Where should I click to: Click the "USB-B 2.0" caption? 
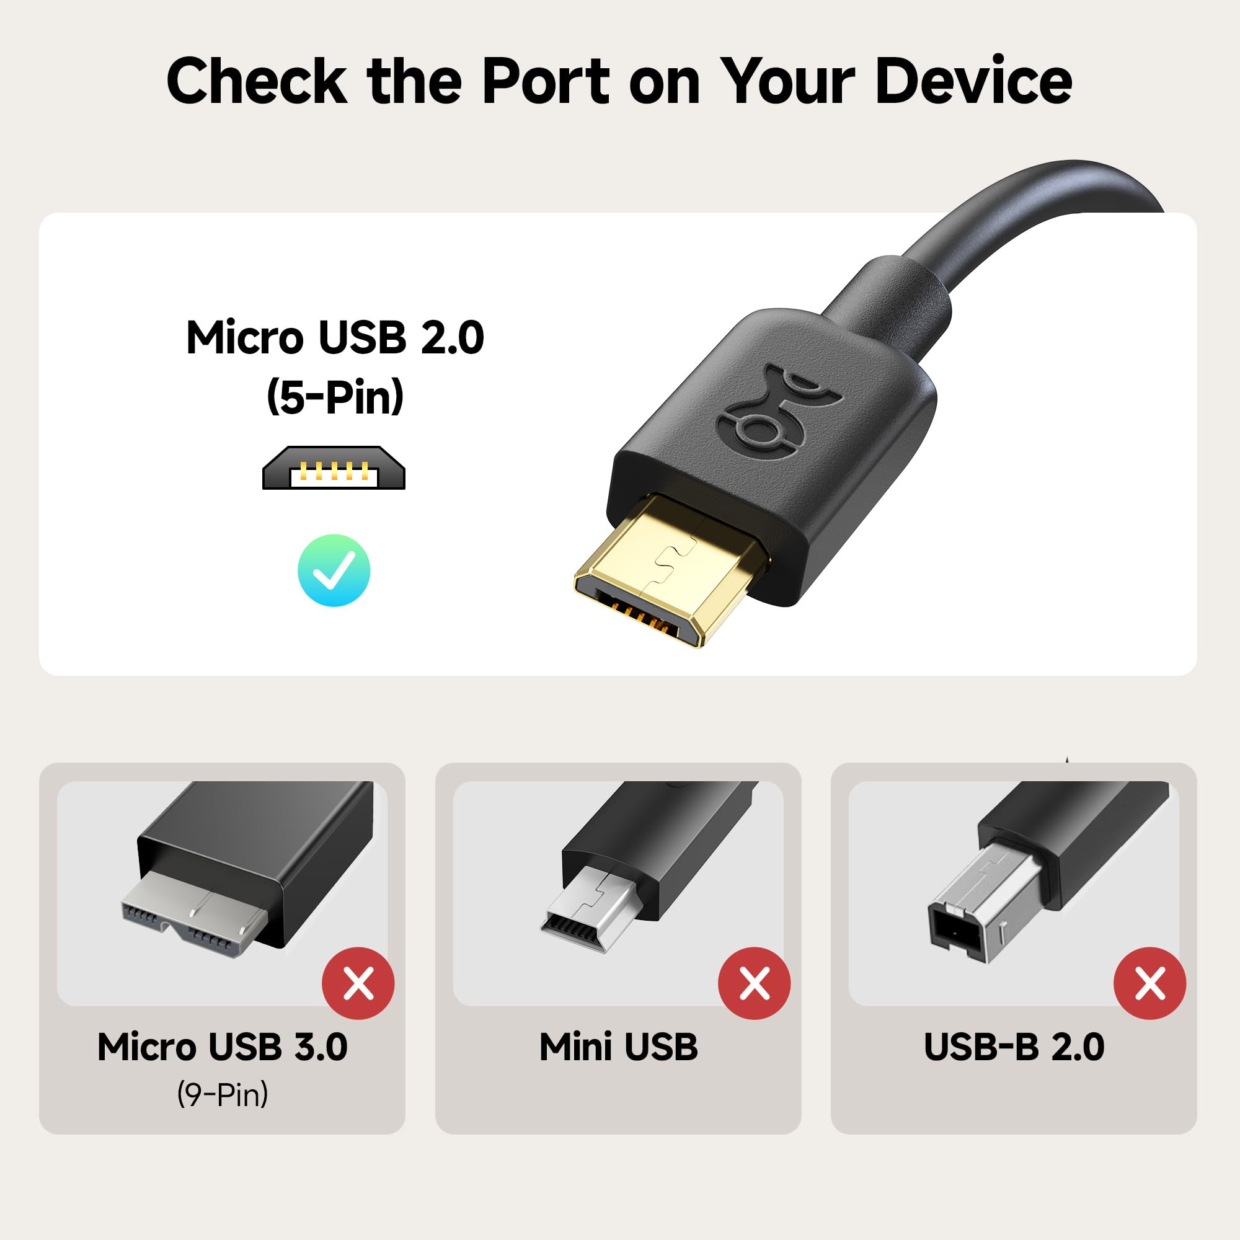pos(1014,1047)
